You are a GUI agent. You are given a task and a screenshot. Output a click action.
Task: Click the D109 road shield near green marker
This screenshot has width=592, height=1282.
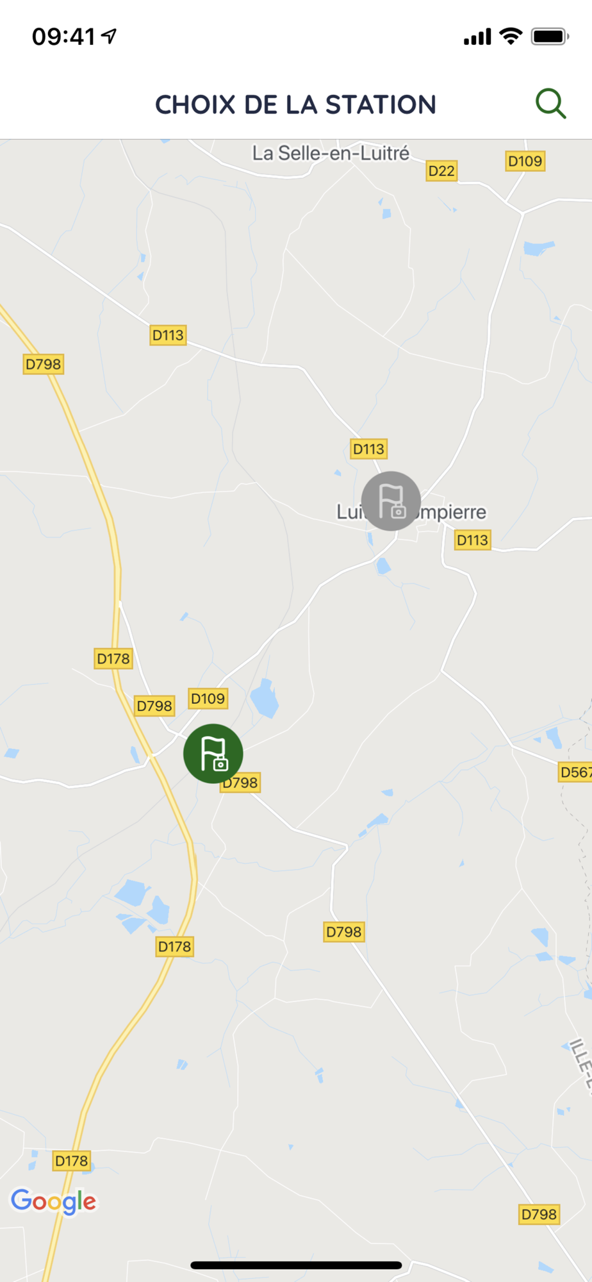click(x=208, y=699)
